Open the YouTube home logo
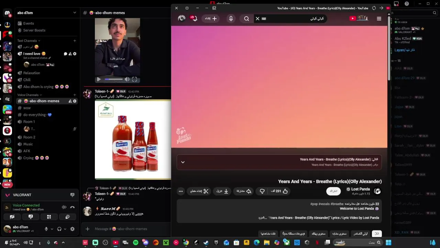This screenshot has width=440, height=248. [x=359, y=18]
